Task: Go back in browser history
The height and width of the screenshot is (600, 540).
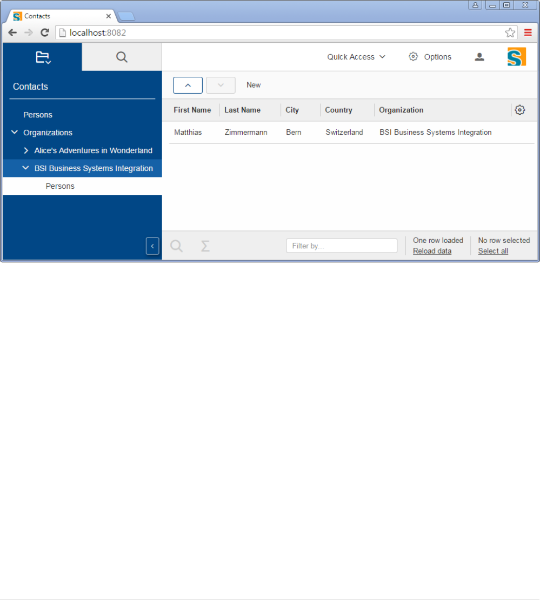Action: click(x=12, y=32)
